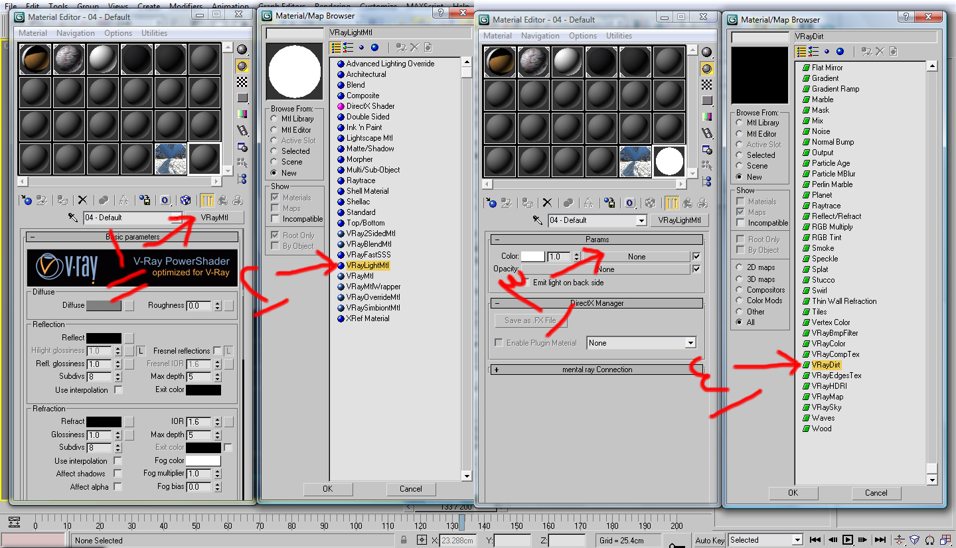Enable Affect alpha checkbox

click(118, 487)
